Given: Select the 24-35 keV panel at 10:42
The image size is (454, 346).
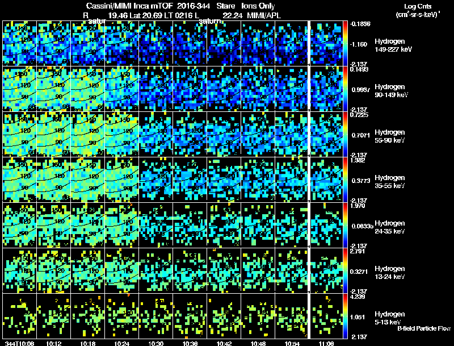Looking at the screenshot, I should tap(224, 225).
